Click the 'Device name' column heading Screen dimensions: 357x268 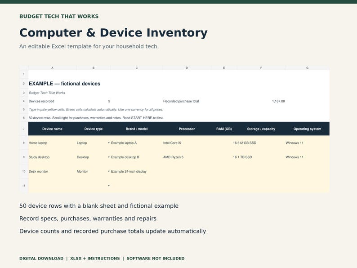(52, 129)
